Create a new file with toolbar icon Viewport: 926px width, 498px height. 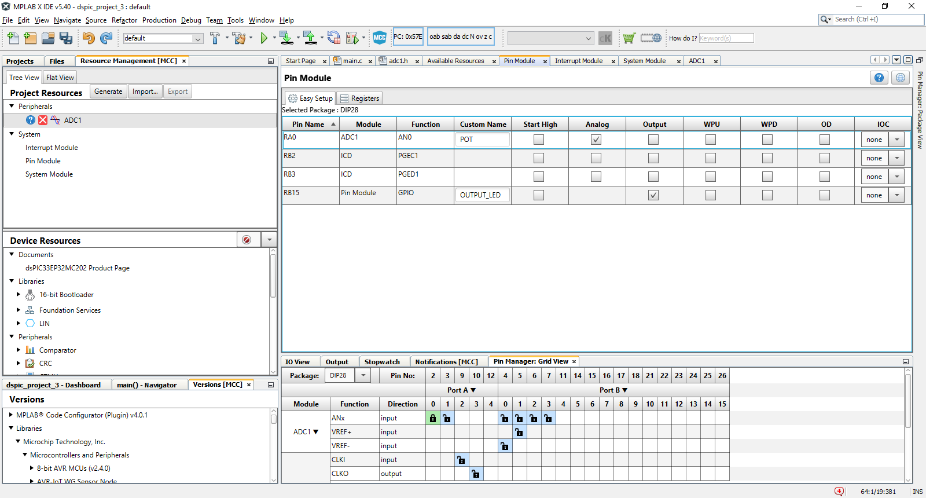coord(13,38)
